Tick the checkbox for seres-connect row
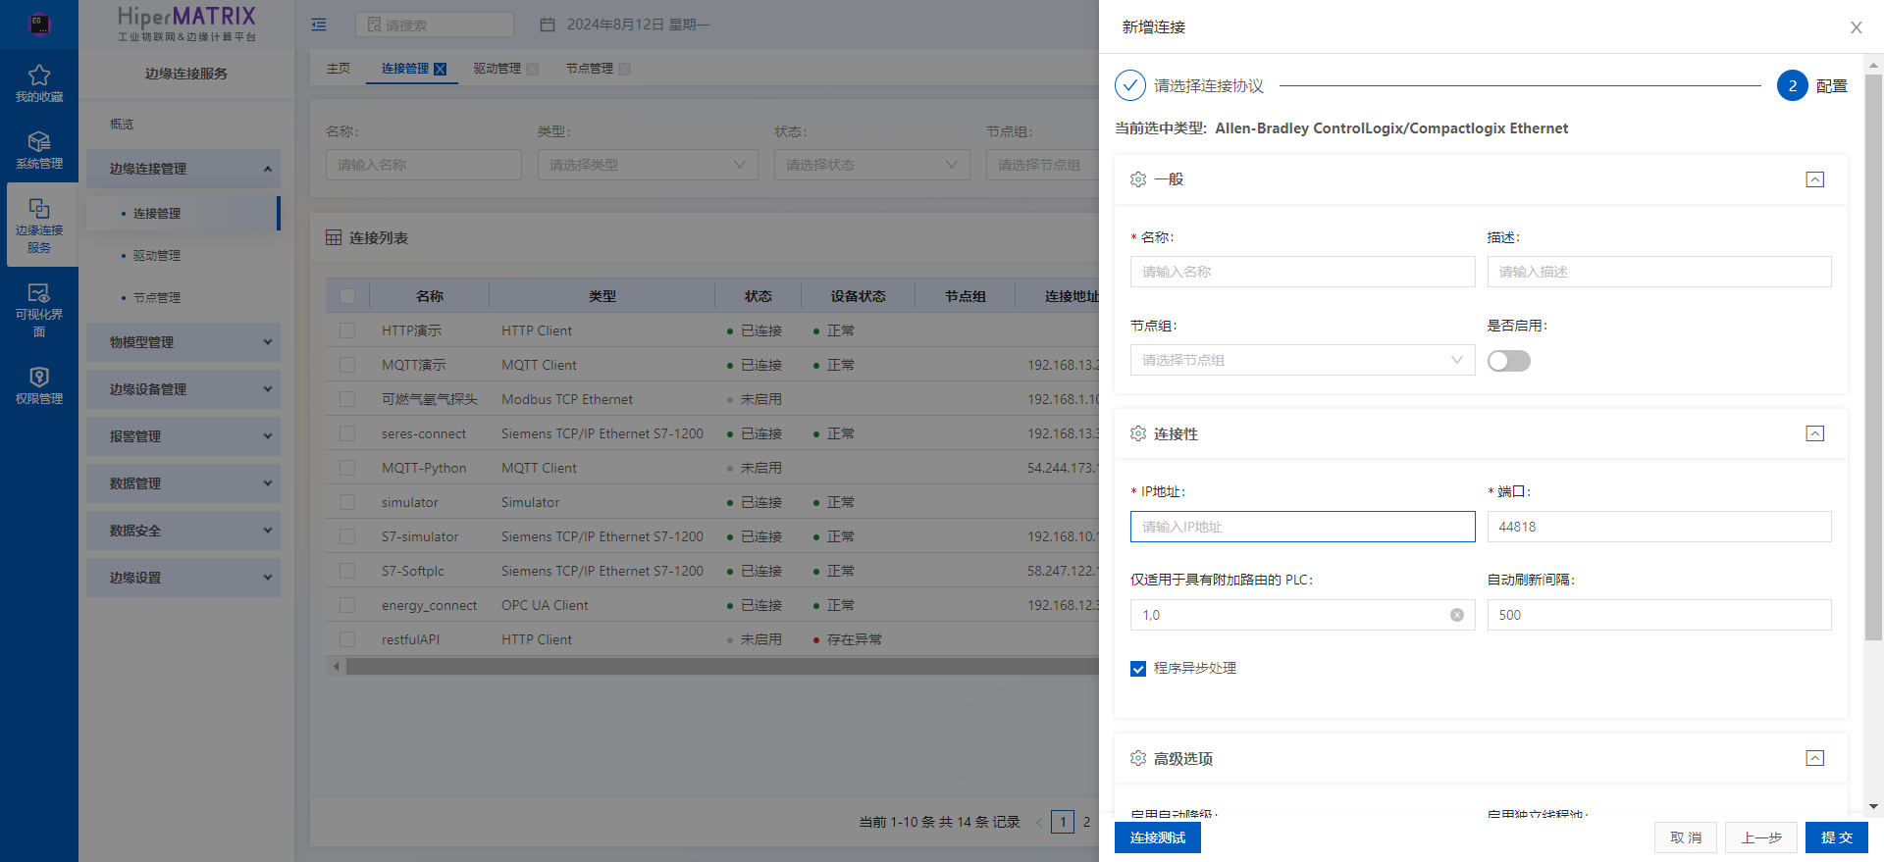Image resolution: width=1884 pixels, height=862 pixels. (347, 433)
